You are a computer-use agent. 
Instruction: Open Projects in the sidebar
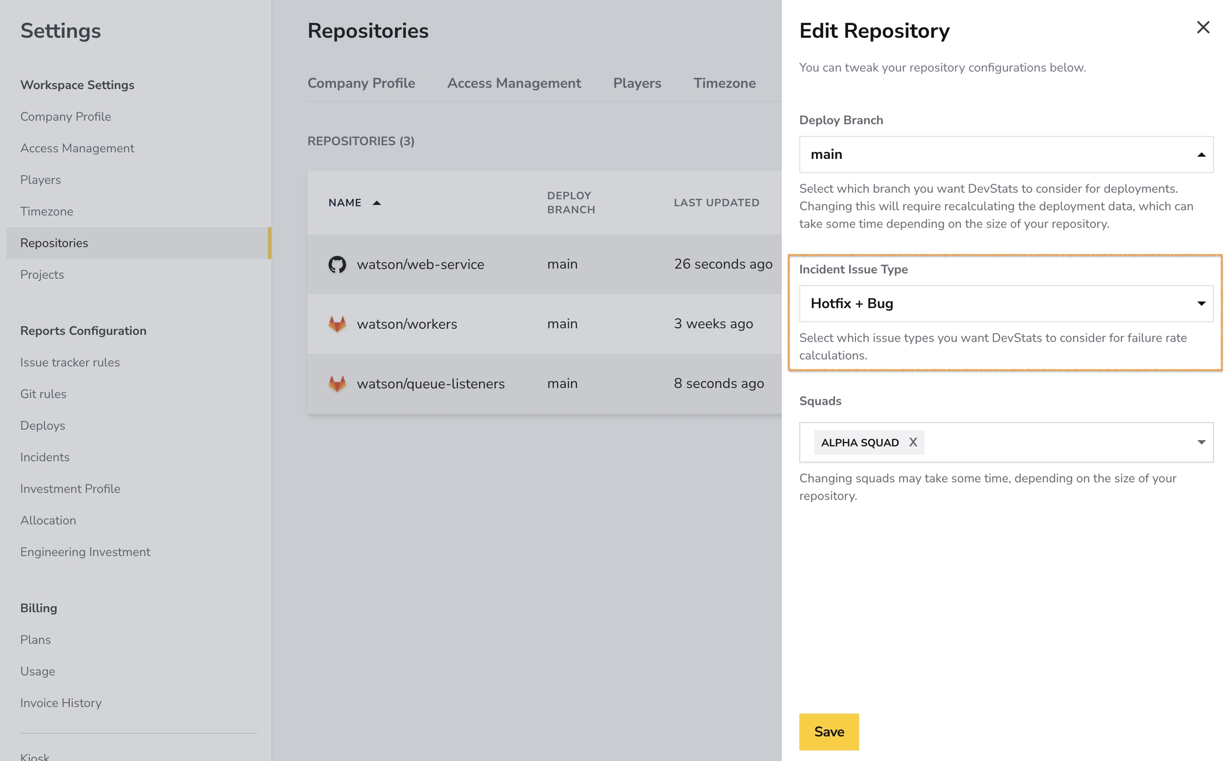pos(42,274)
